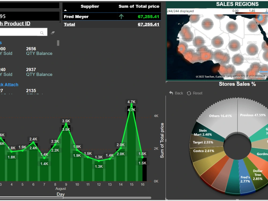Click the Sudan heat spot on map

pyautogui.click(x=252, y=49)
